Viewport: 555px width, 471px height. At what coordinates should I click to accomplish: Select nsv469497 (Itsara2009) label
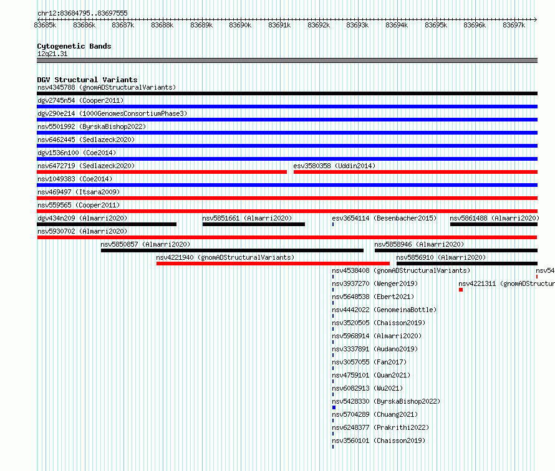coord(79,192)
